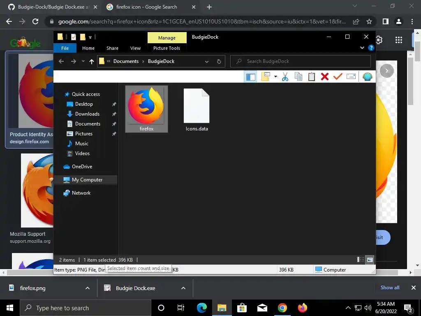Refresh the BudgieDock folder

(219, 62)
